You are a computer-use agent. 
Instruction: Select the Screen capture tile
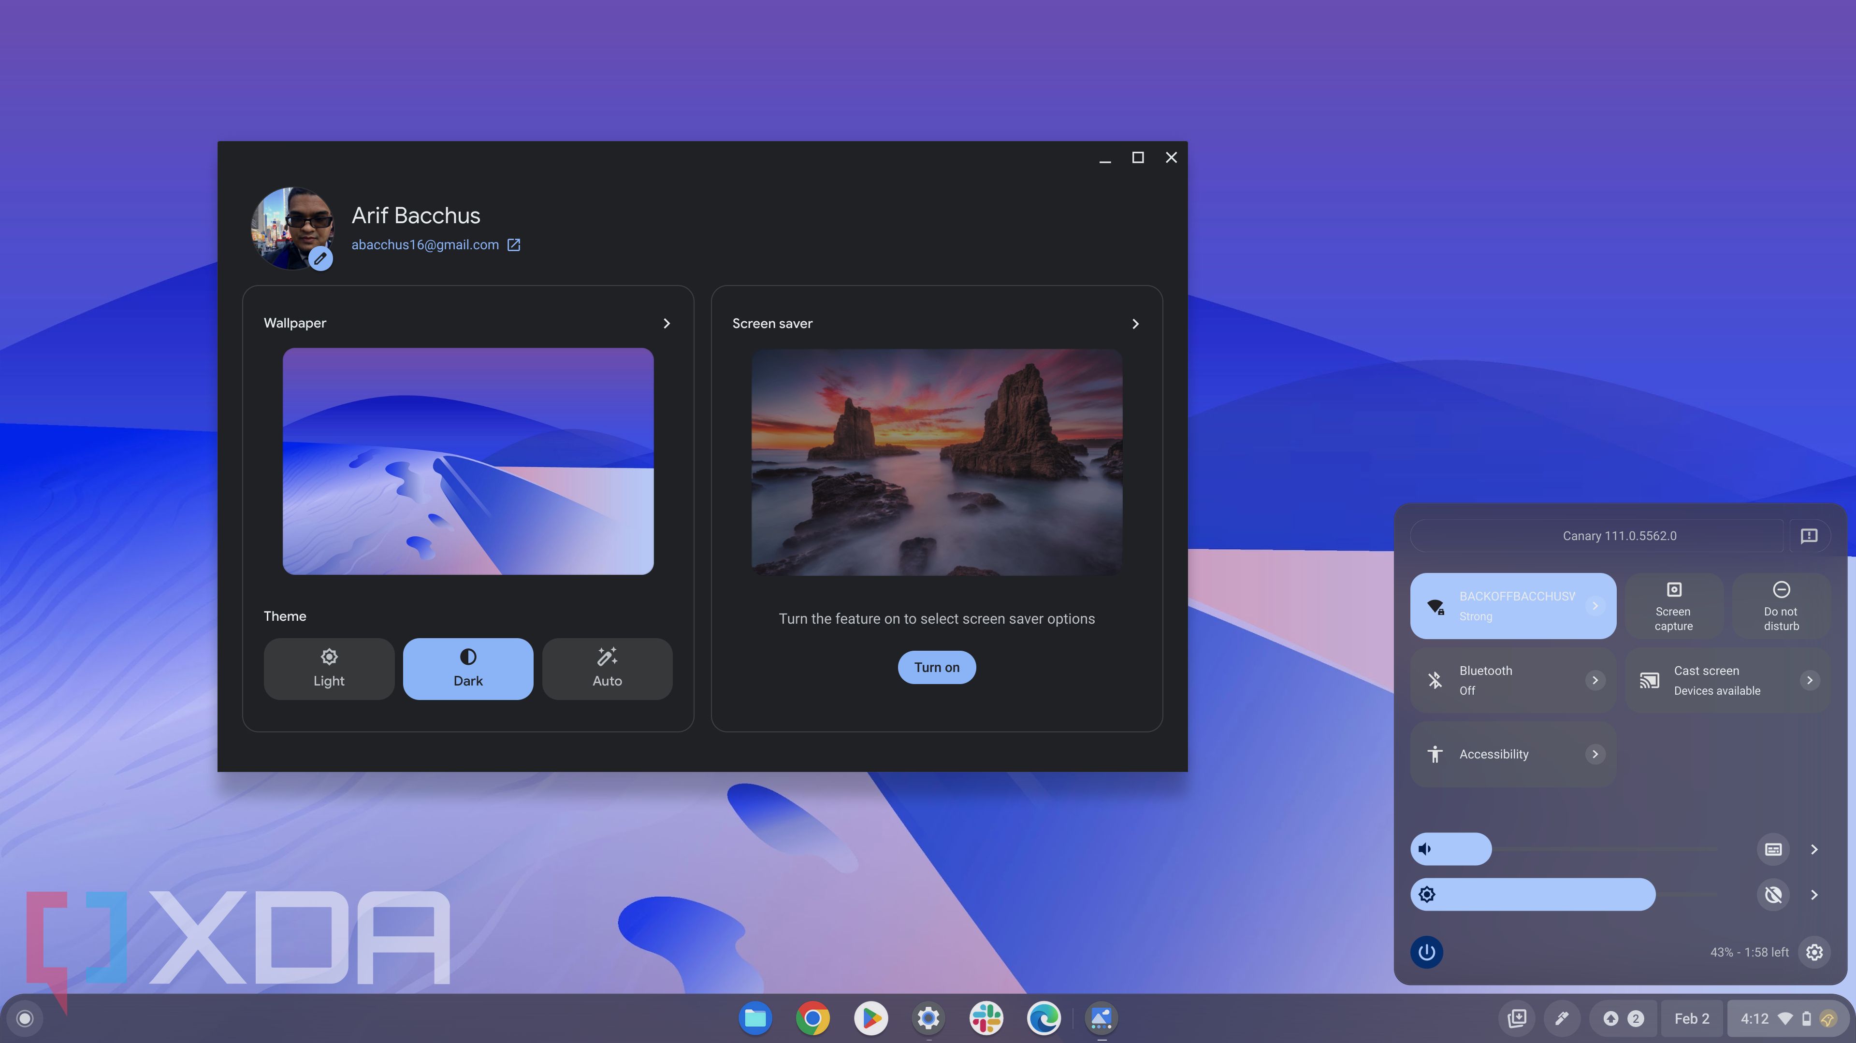(x=1673, y=606)
